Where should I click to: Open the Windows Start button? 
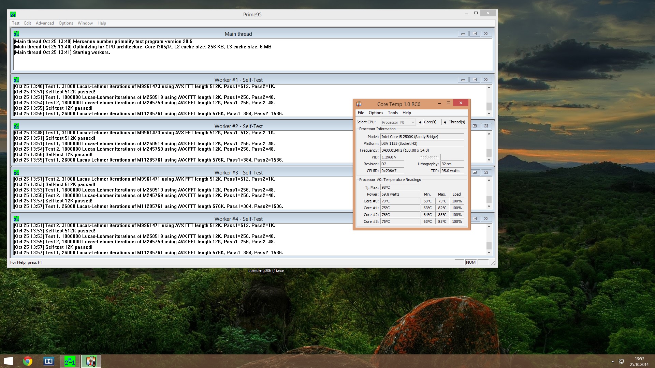click(8, 361)
